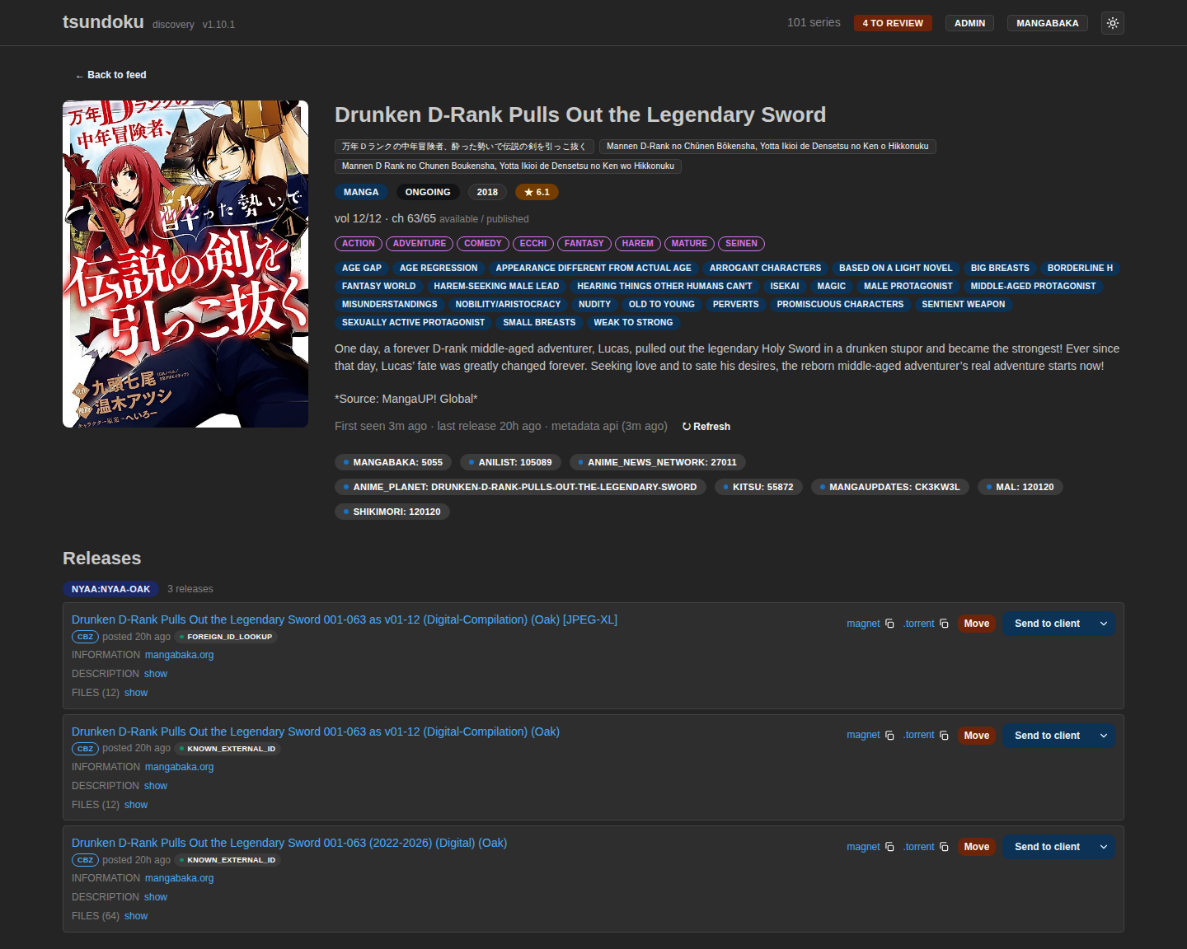Copy magnet link of the (2022-2026) (Digital) release

pos(889,847)
